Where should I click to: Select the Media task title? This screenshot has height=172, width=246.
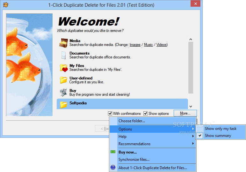click(x=75, y=41)
